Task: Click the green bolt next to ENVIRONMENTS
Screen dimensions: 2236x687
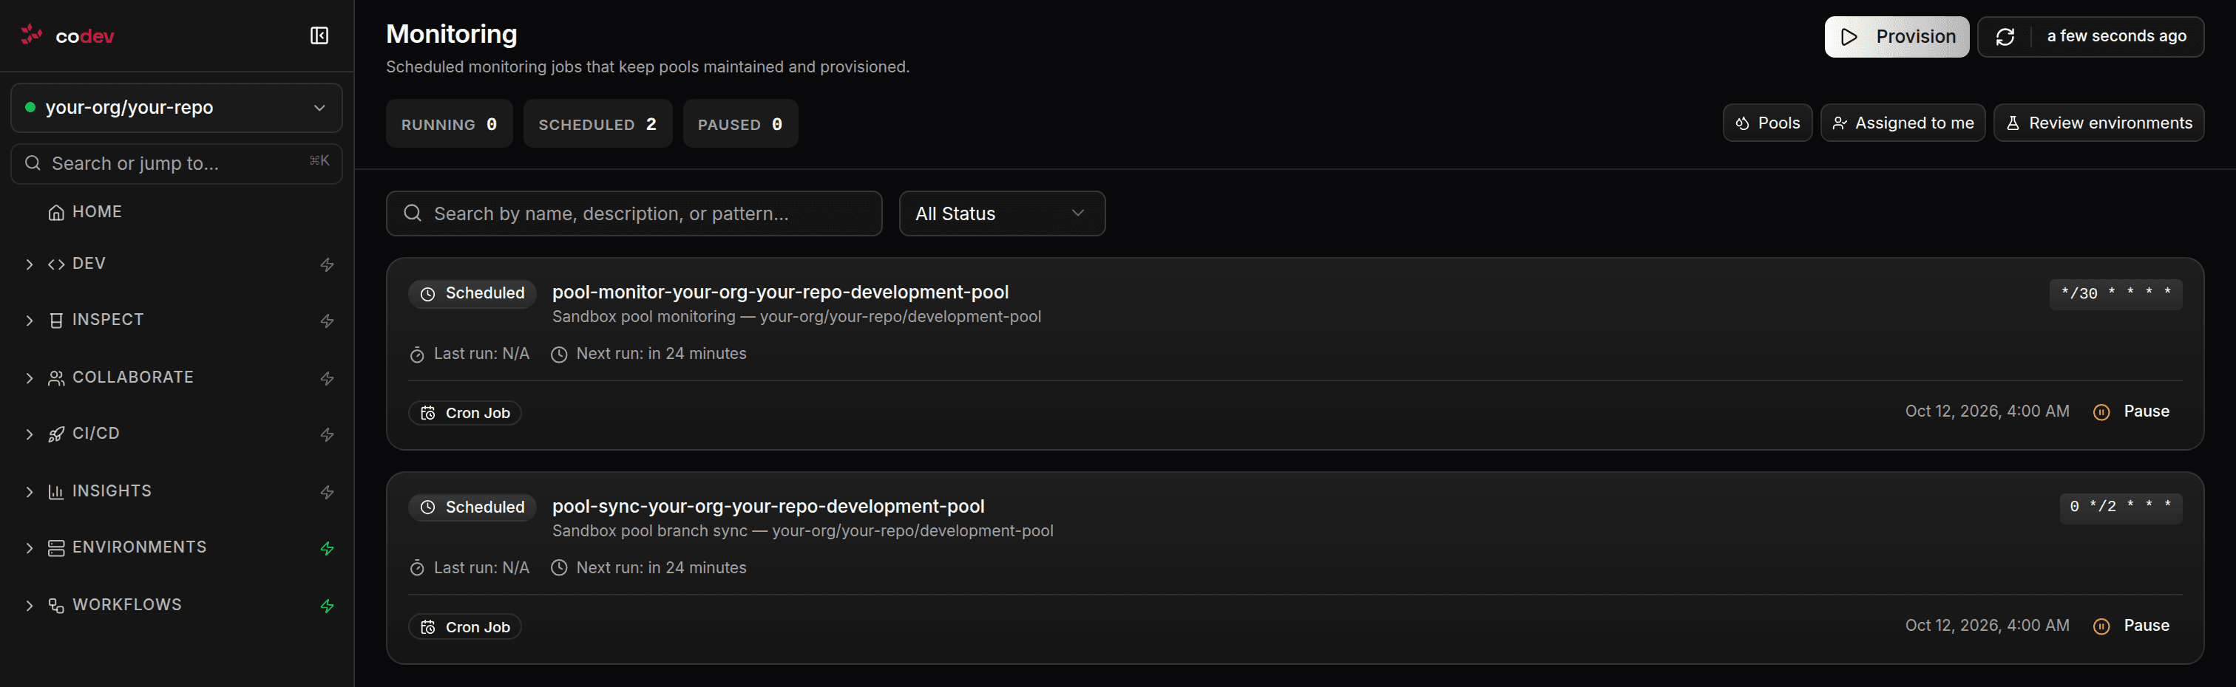Action: click(x=328, y=548)
